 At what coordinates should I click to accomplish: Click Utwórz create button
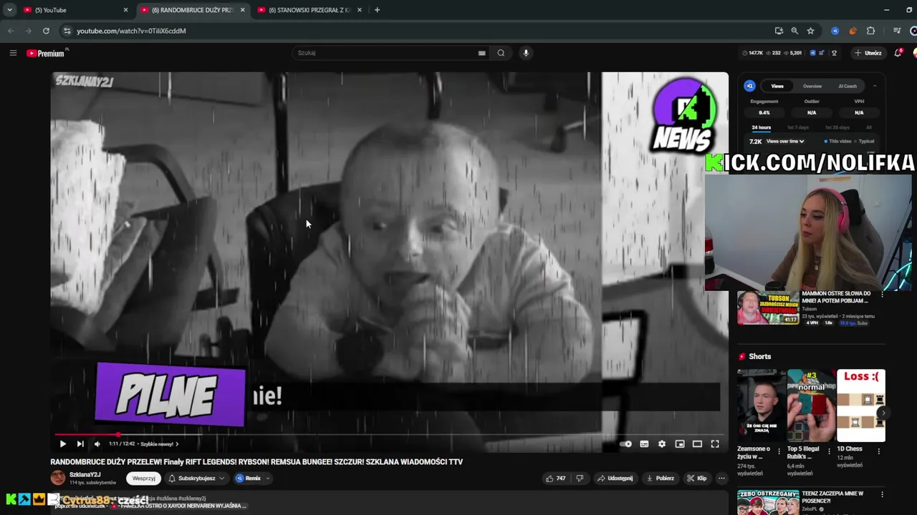(868, 53)
